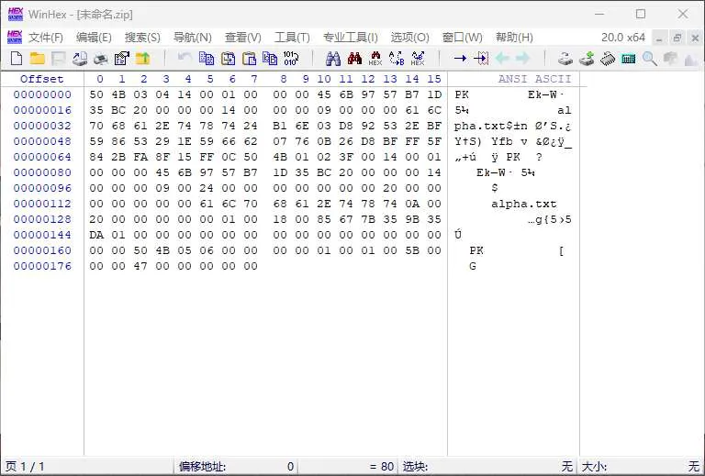Click the Copy sector icon
This screenshot has height=476, width=705.
tap(207, 59)
